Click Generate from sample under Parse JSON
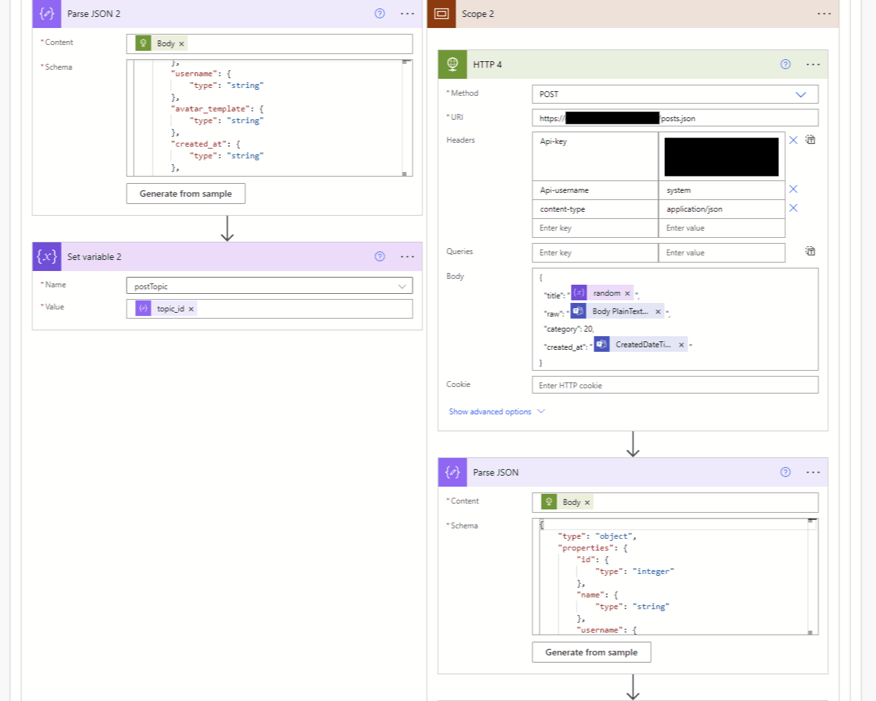876x701 pixels. point(591,652)
